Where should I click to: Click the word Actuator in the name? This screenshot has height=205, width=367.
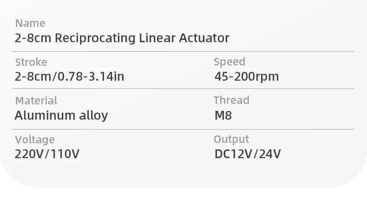point(204,38)
